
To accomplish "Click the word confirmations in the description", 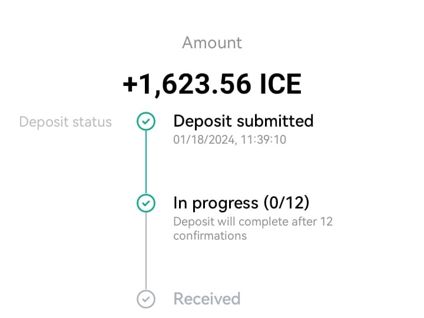I will tap(210, 236).
